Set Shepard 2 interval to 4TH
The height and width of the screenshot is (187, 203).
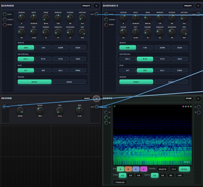click(162, 59)
